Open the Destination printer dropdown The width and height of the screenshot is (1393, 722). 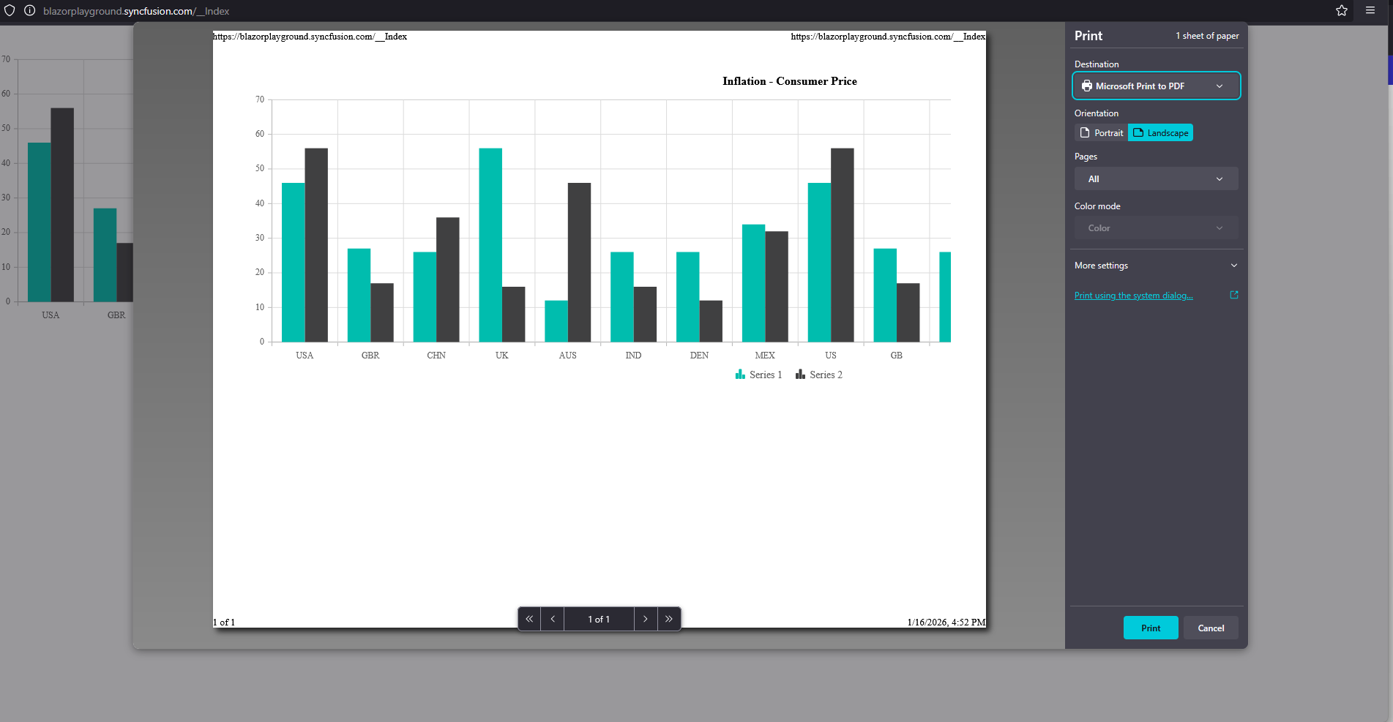(x=1156, y=86)
